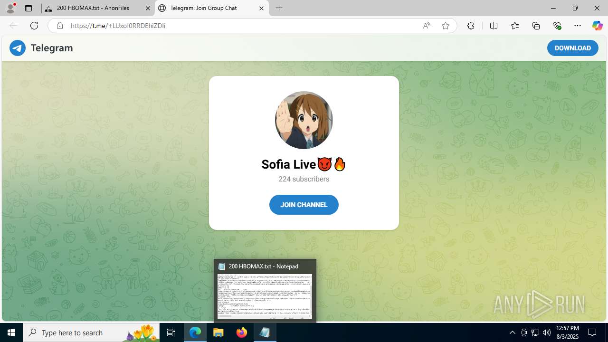608x342 pixels.
Task: Click the Telegram header text link
Action: [x=52, y=48]
